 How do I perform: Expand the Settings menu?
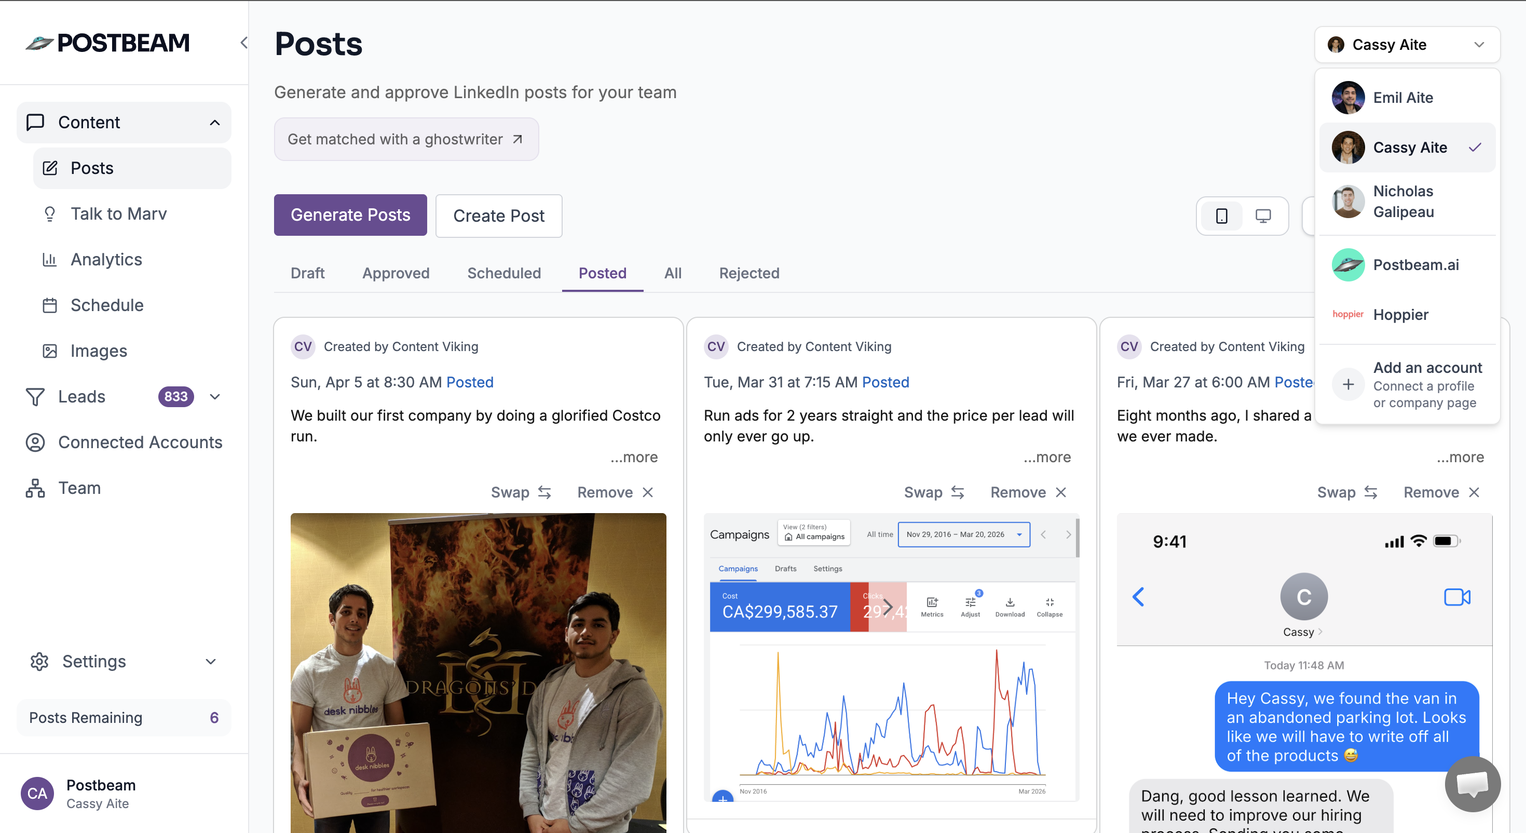point(93,661)
